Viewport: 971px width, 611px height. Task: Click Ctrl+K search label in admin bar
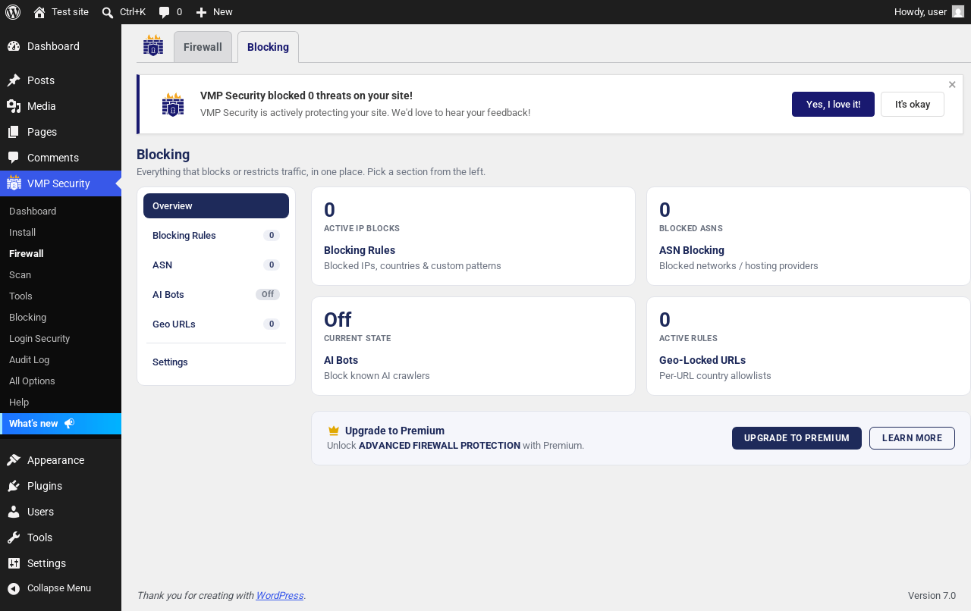point(133,12)
